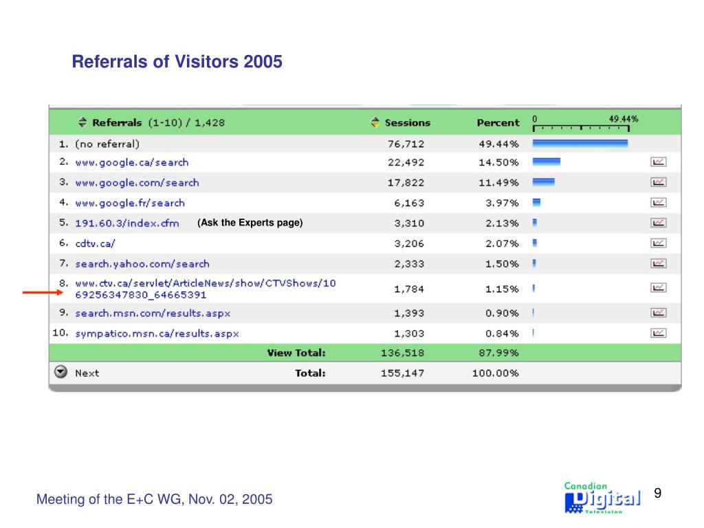Sort by Referrals column arrows

coord(82,122)
